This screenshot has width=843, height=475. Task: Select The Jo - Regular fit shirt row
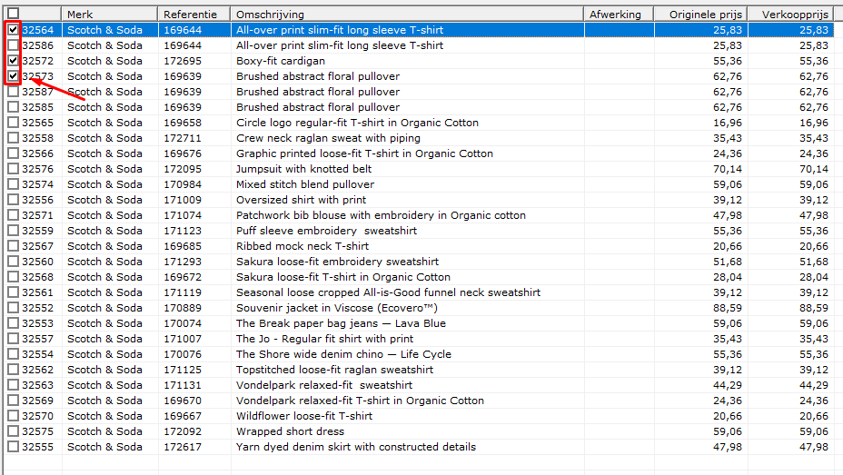[x=419, y=339]
